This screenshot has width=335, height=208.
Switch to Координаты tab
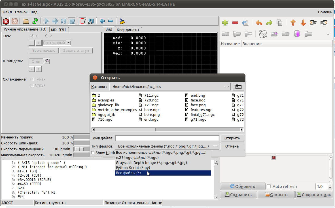pos(128,30)
